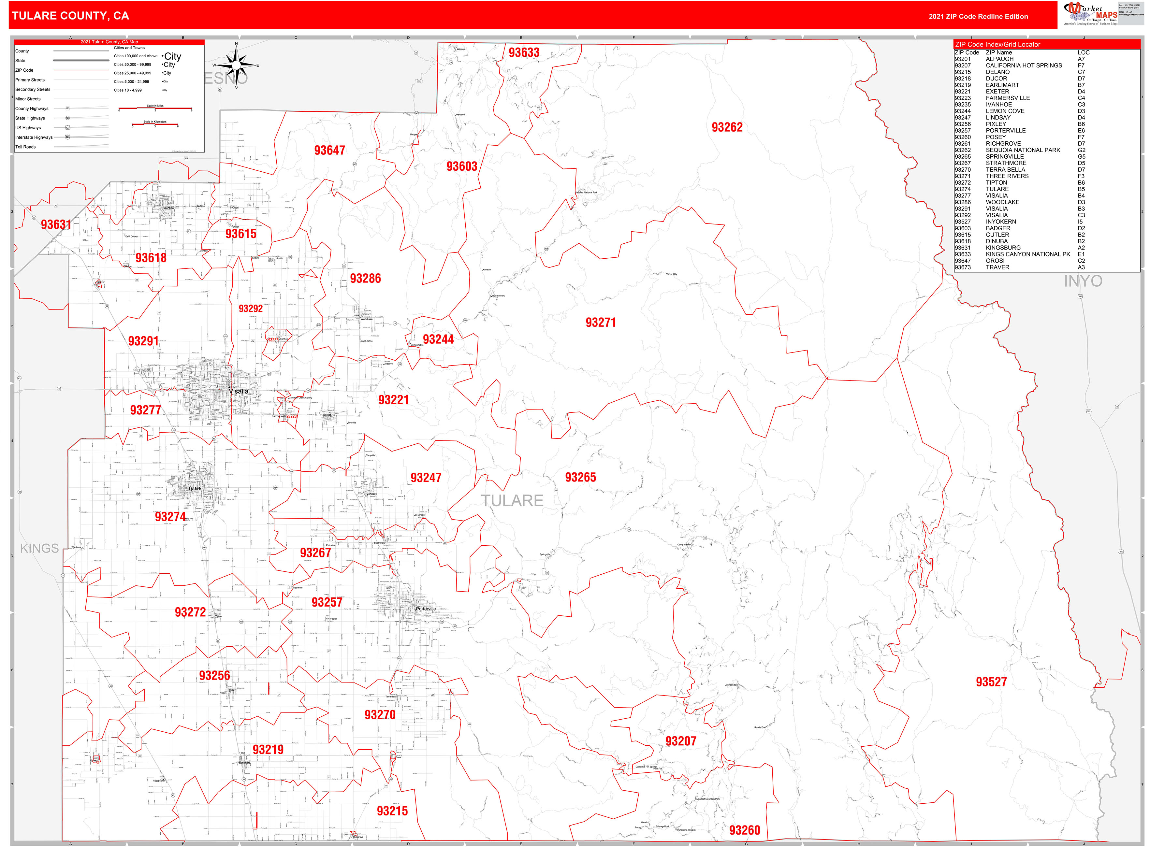The image size is (1150, 847).
Task: Click the 93615 ZIP label on map
Action: (240, 234)
